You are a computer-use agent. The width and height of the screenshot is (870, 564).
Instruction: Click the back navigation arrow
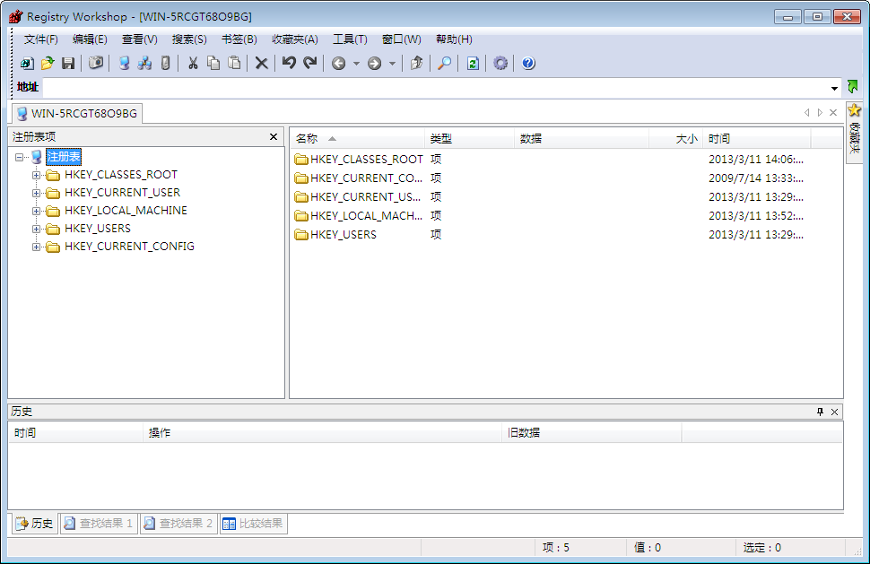(x=338, y=64)
